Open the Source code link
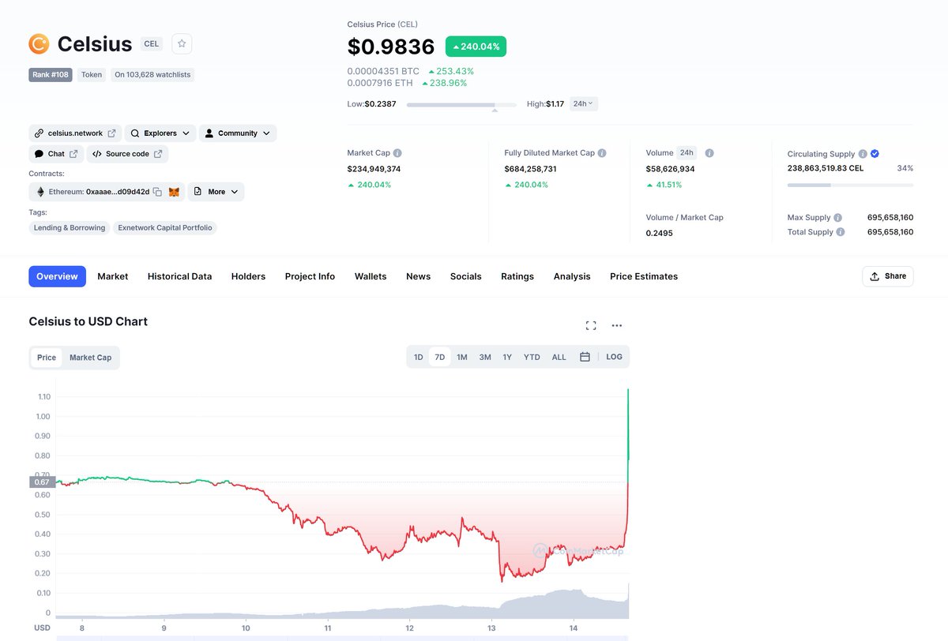The width and height of the screenshot is (948, 641). (x=127, y=154)
